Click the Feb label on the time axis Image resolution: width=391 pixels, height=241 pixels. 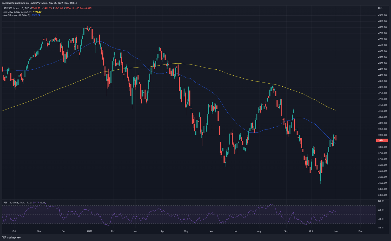tap(113, 231)
